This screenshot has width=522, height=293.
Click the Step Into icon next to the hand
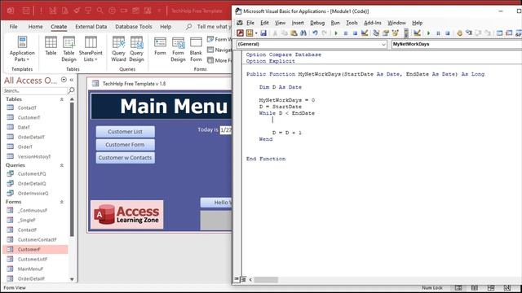point(469,33)
